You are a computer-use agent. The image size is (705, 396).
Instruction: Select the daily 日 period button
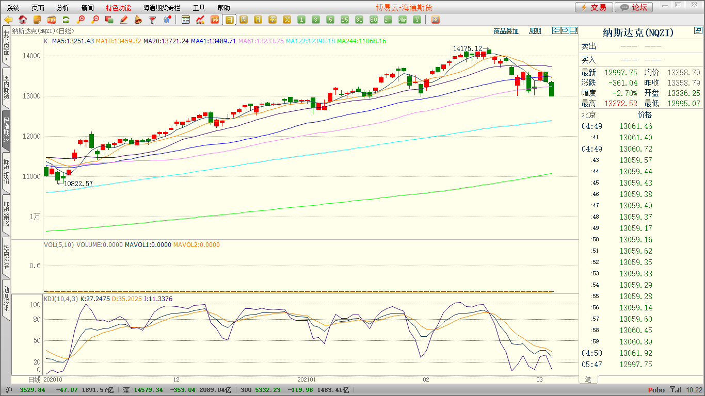[229, 20]
